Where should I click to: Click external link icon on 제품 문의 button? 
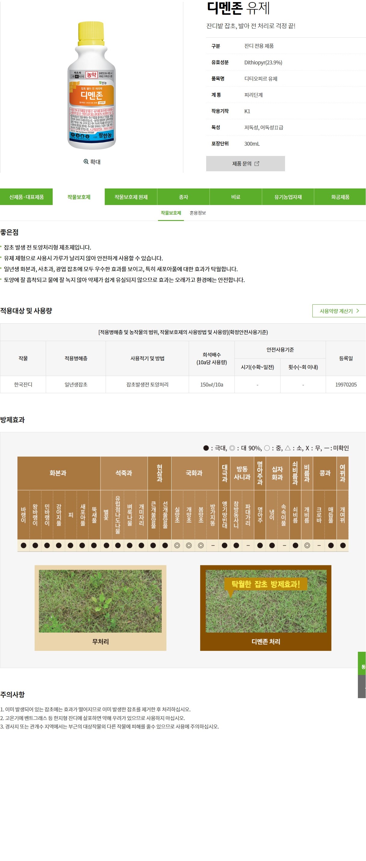tap(257, 163)
